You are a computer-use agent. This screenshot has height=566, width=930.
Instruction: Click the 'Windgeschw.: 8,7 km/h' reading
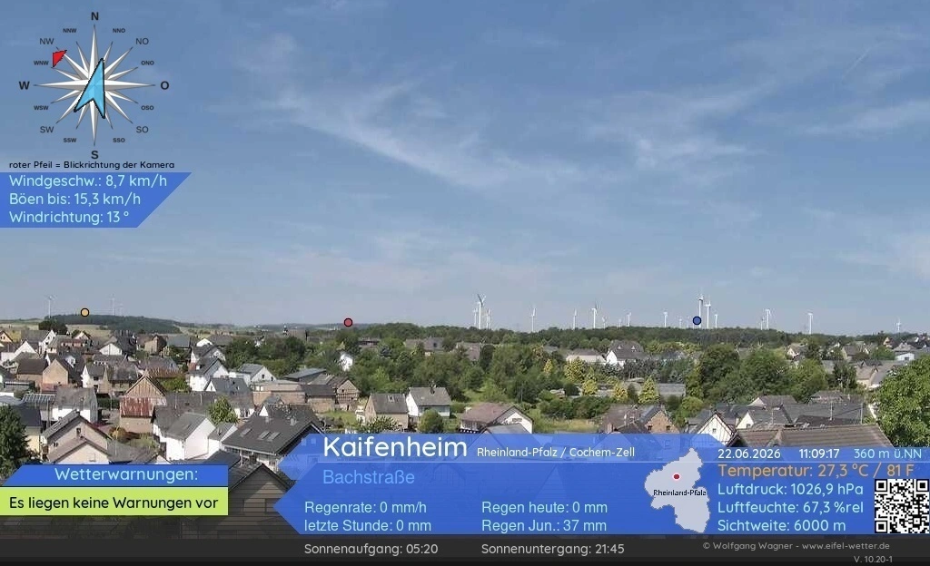88,181
